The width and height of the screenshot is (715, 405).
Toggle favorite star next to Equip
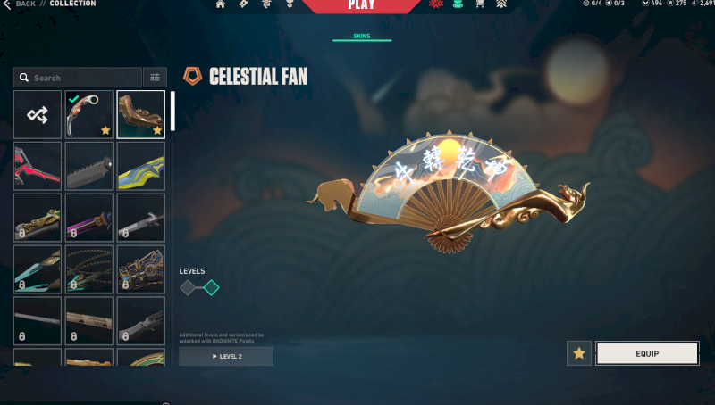pos(579,353)
